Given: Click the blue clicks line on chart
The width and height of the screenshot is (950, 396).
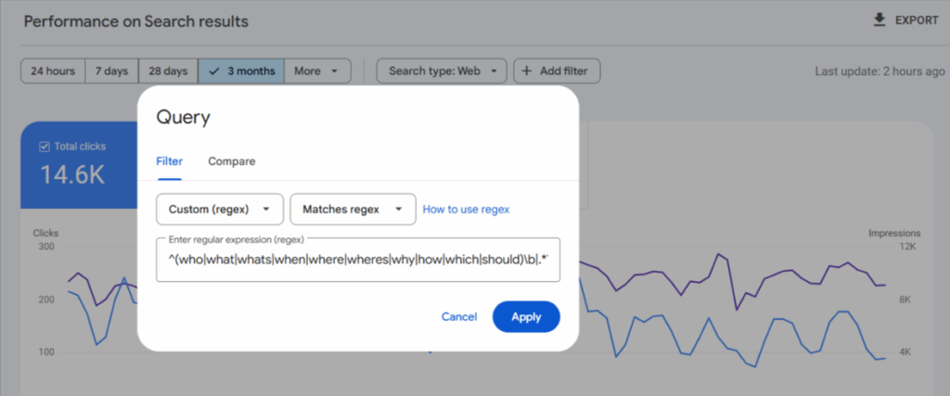Looking at the screenshot, I should pos(779,321).
